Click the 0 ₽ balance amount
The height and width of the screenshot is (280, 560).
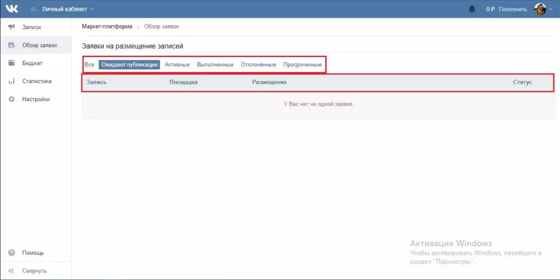(x=491, y=9)
